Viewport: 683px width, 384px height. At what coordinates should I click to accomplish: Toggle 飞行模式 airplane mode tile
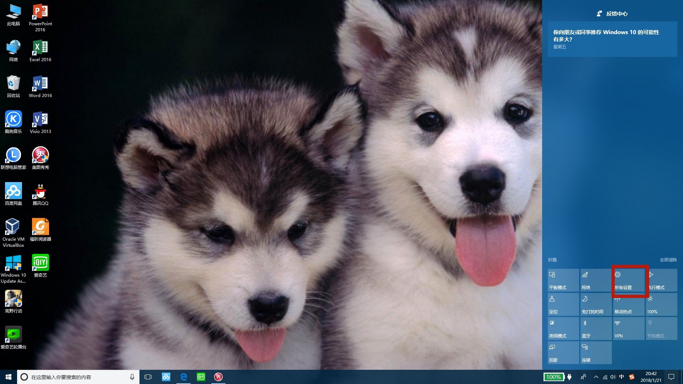(x=661, y=281)
